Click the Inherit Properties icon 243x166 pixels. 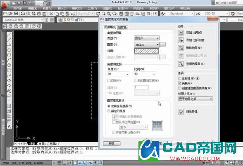(x=181, y=112)
